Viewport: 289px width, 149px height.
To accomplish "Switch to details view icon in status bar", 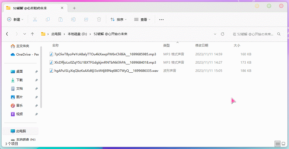I will [x=278, y=144].
